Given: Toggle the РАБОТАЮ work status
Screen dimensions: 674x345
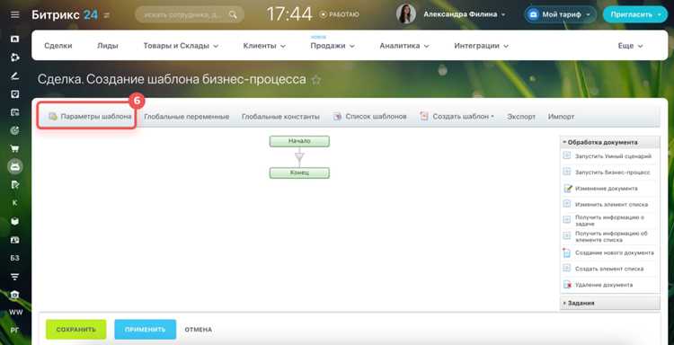Looking at the screenshot, I should (339, 14).
